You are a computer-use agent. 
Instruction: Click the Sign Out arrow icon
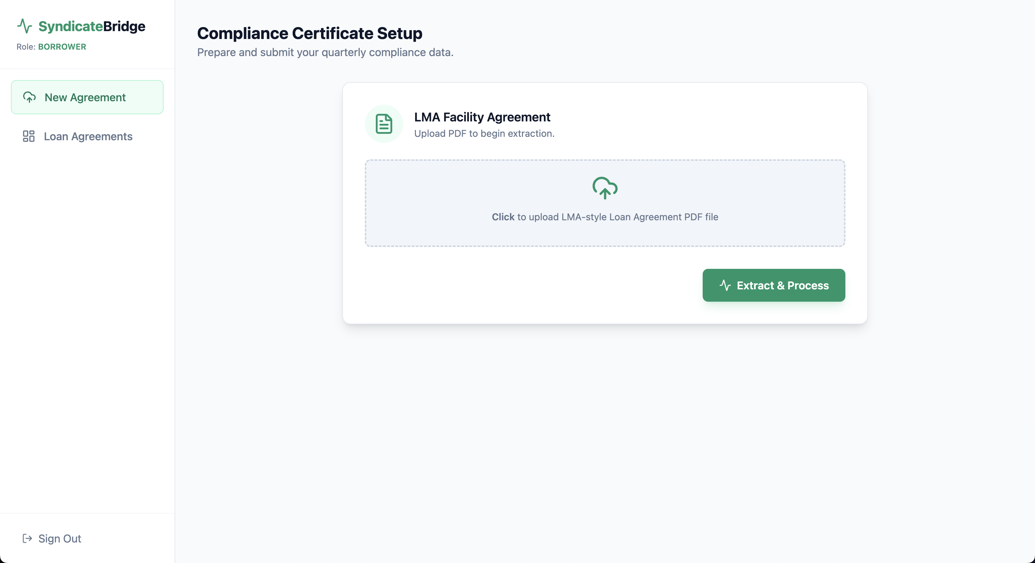click(x=27, y=538)
